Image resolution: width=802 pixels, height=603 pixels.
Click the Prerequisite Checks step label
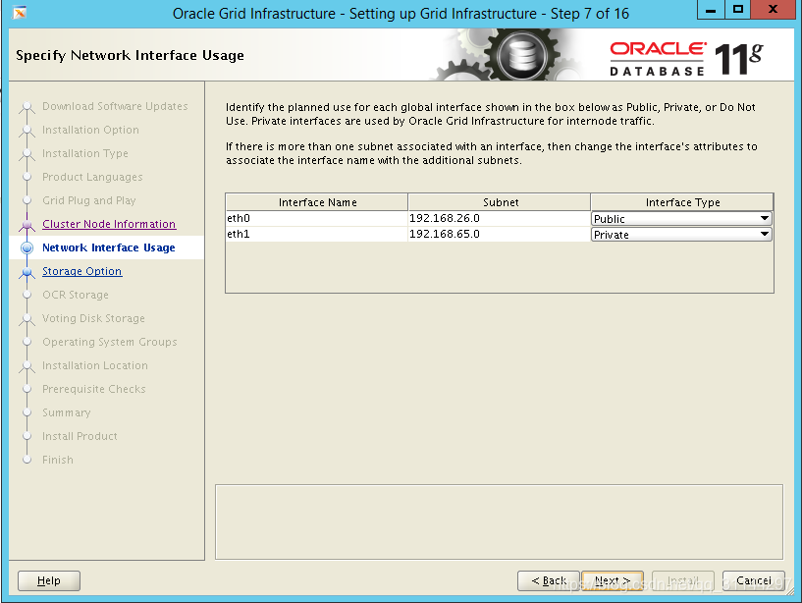coord(94,389)
